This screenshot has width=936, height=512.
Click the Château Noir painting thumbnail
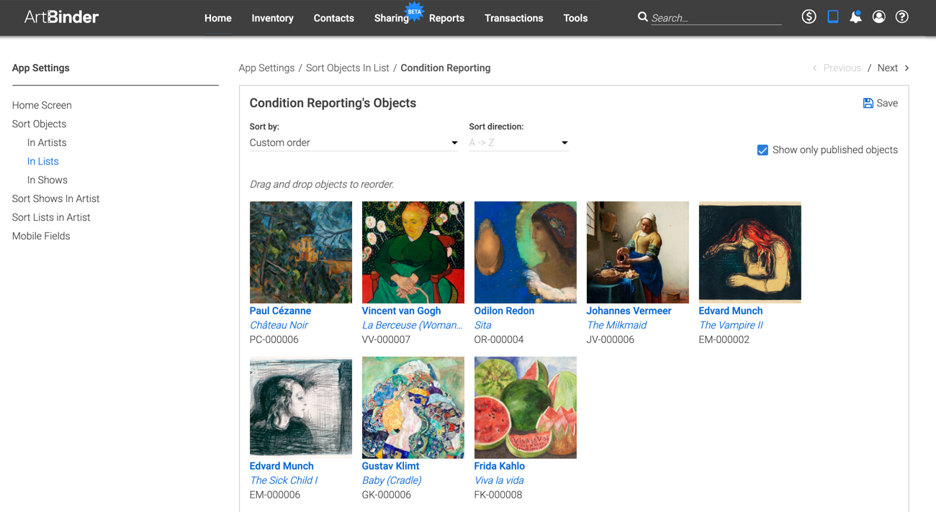tap(300, 252)
